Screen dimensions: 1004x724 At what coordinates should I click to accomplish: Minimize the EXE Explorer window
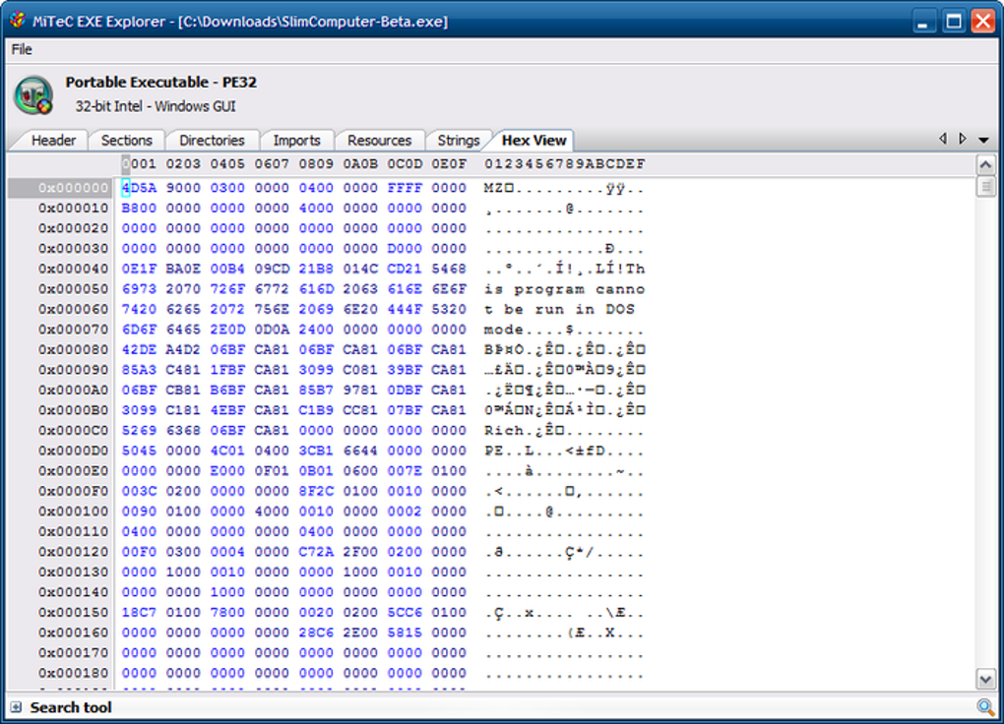[x=922, y=21]
